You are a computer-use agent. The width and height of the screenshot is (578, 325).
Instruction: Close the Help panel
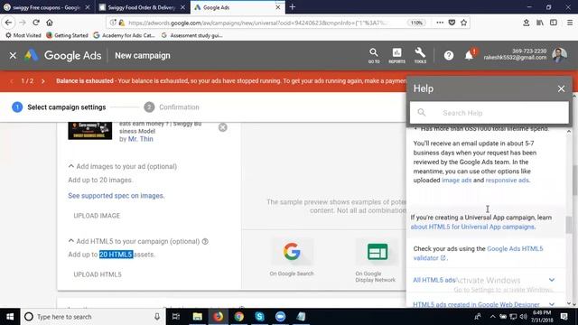pyautogui.click(x=561, y=88)
